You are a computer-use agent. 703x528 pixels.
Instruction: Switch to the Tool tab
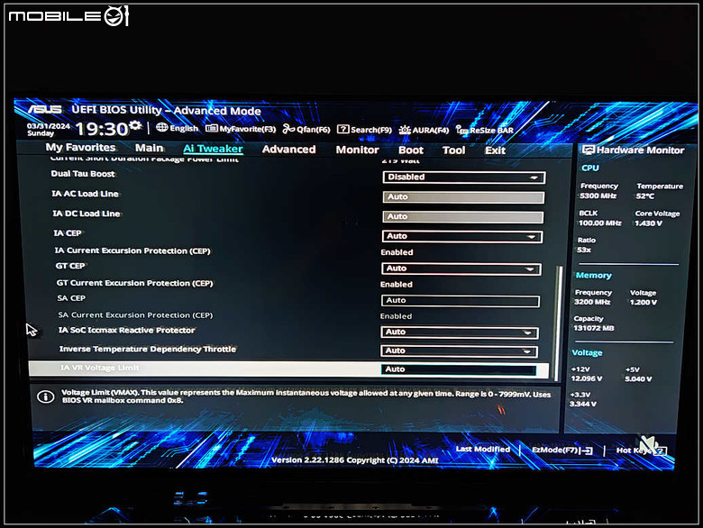point(453,150)
